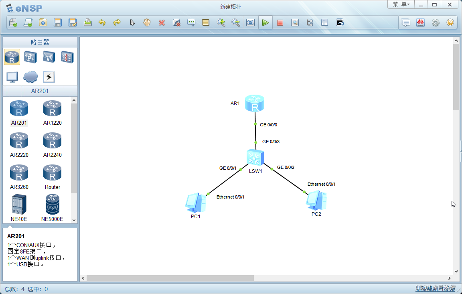Screen dimensions: 462x294
Task: Click the canvas vertical scrollbar thumb
Action: [x=456, y=77]
